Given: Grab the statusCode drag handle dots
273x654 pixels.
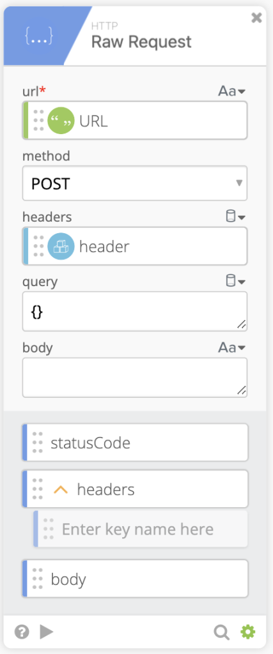Looking at the screenshot, I should coord(38,443).
